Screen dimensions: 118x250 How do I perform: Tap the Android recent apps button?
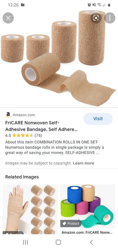[25, 242]
